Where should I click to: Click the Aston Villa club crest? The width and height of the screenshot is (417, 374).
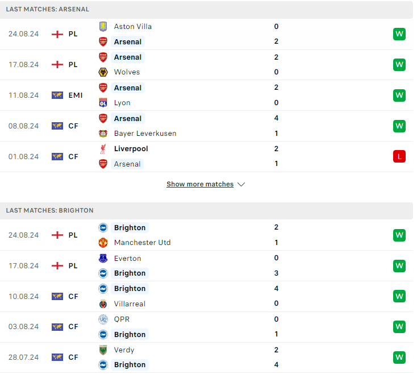point(103,27)
